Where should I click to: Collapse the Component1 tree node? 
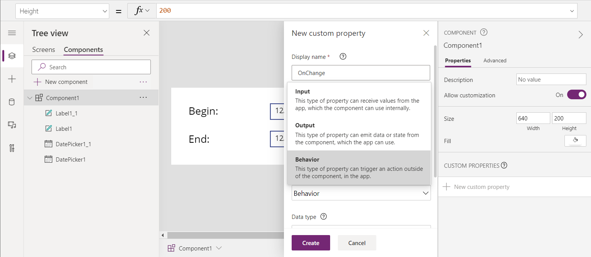(x=30, y=98)
